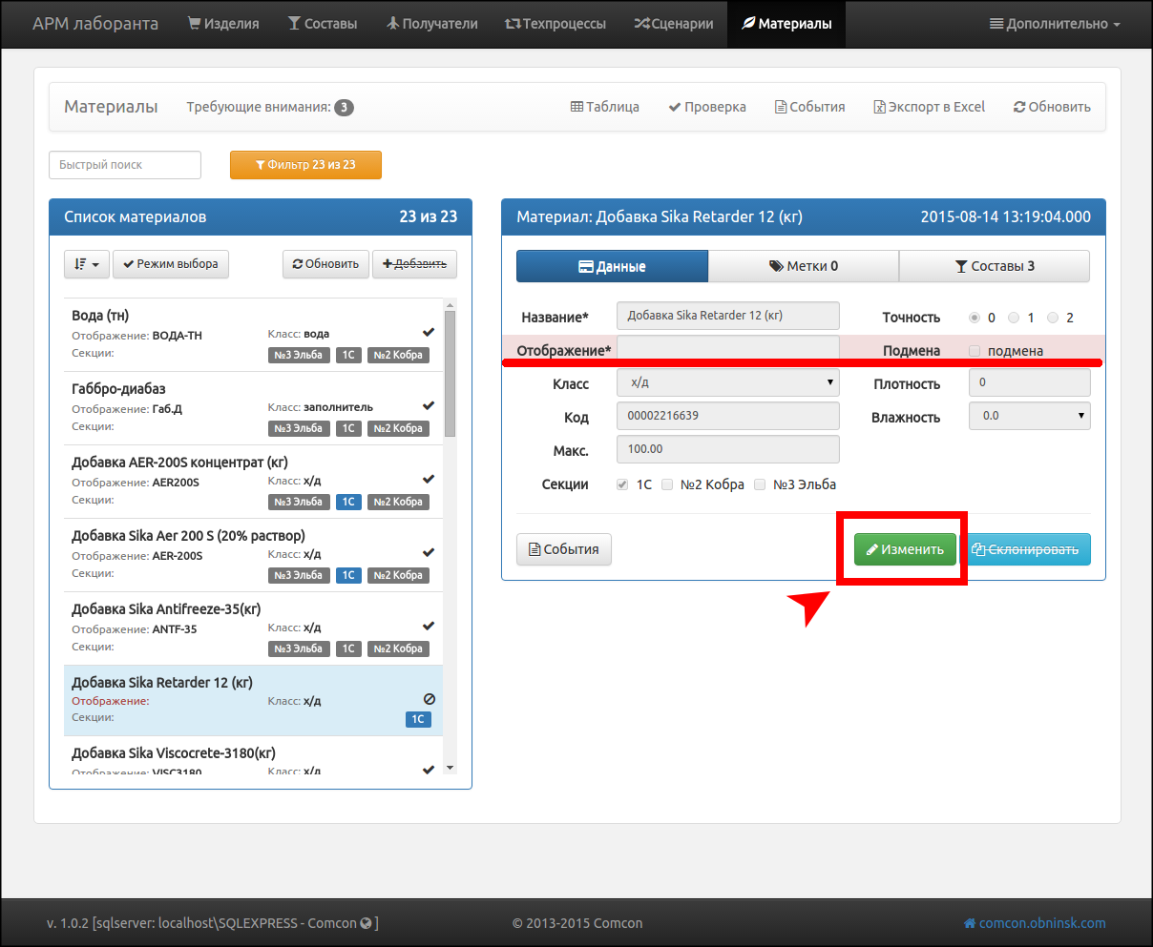
Task: Switch to Сценарии section
Action: (x=674, y=24)
